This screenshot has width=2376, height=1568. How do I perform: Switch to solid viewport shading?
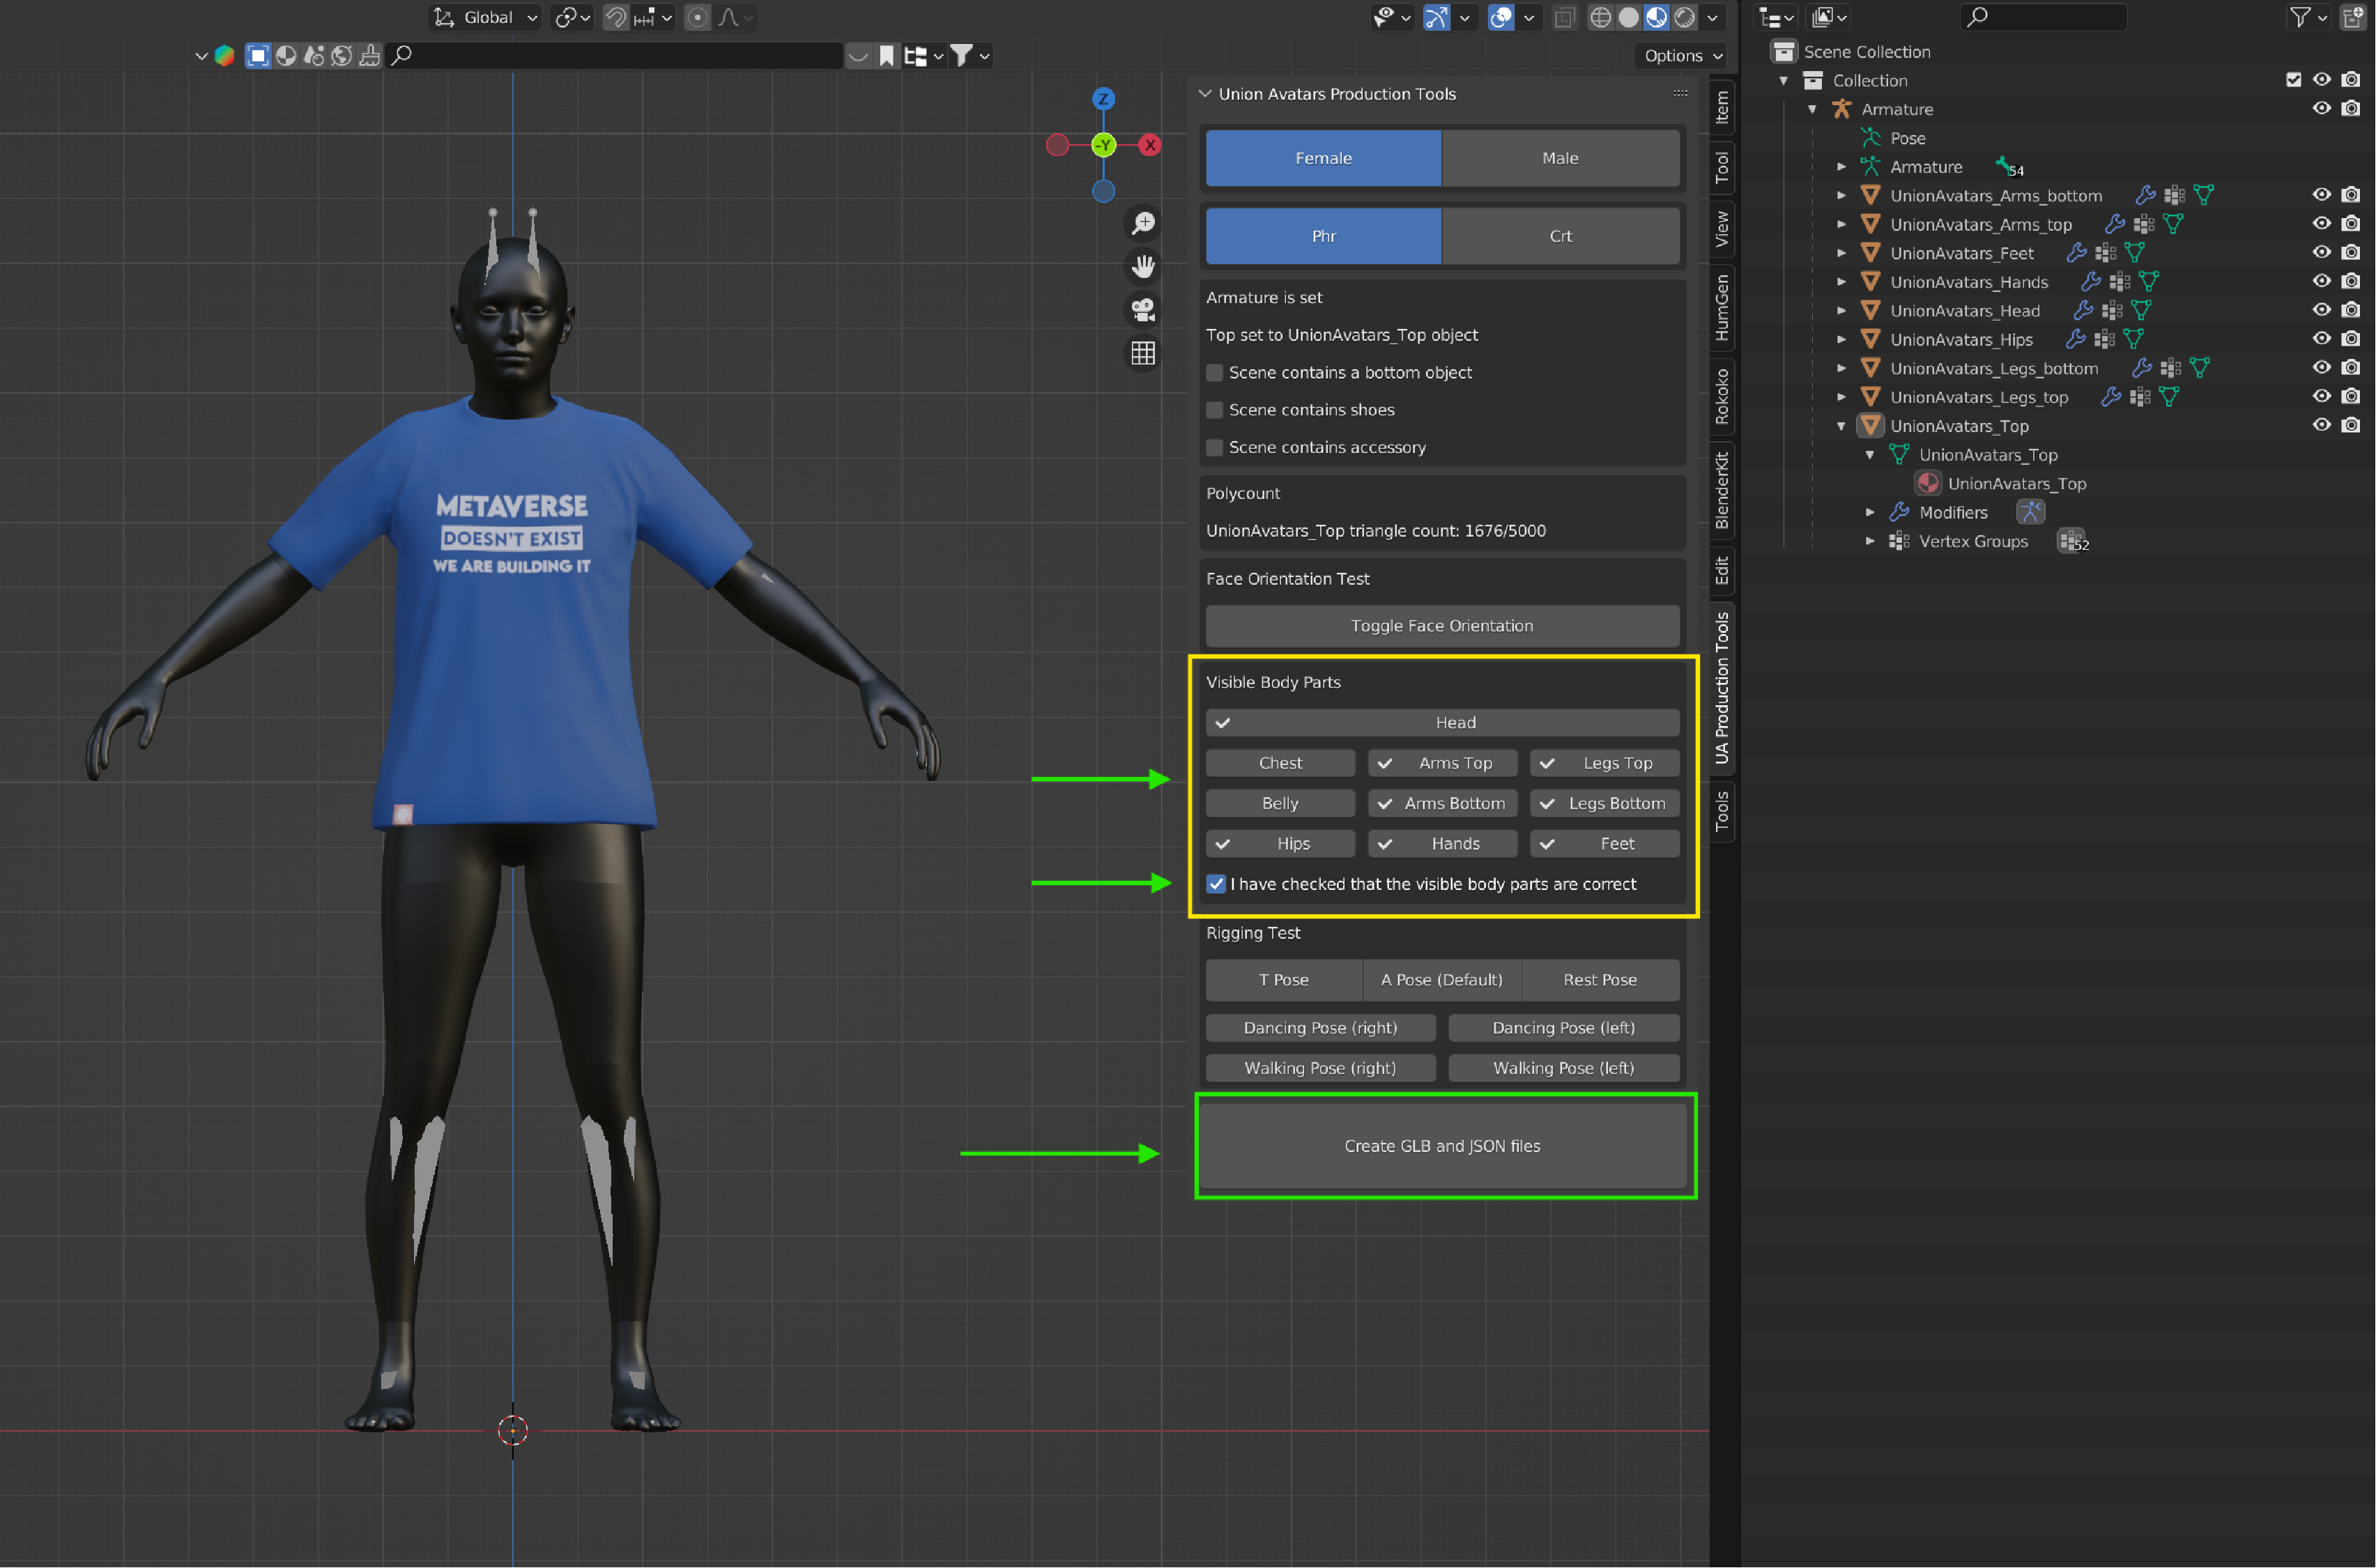(x=1628, y=17)
